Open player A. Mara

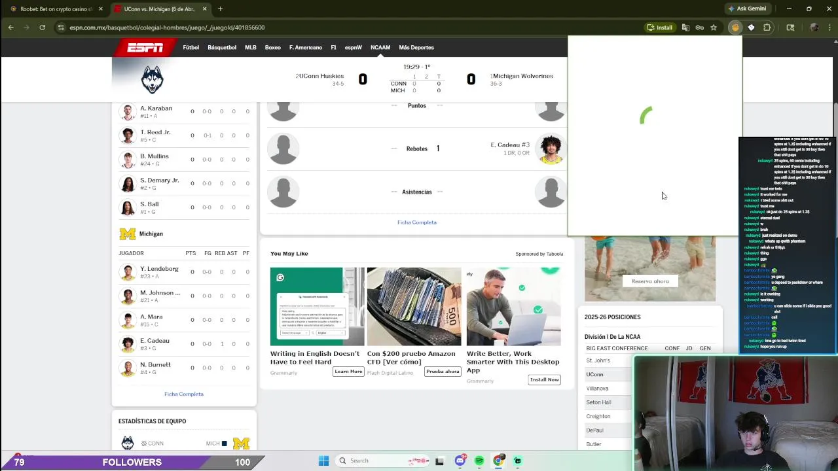tap(151, 317)
